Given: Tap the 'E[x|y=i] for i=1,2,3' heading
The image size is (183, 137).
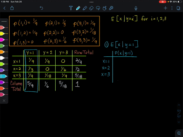Looking at the screenshot, I should [x=139, y=19].
